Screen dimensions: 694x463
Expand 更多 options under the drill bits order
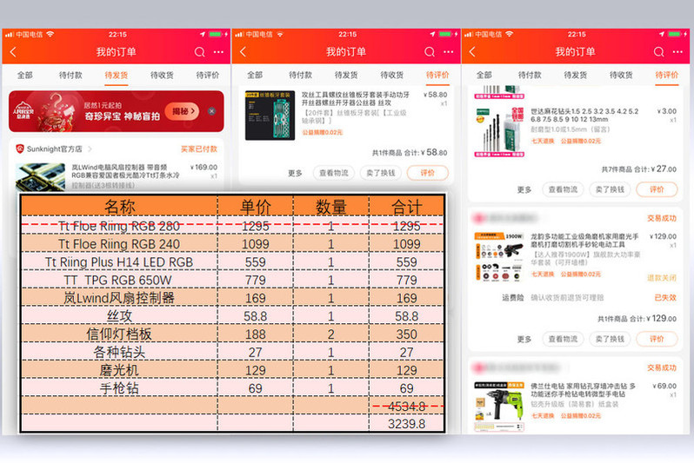click(524, 189)
